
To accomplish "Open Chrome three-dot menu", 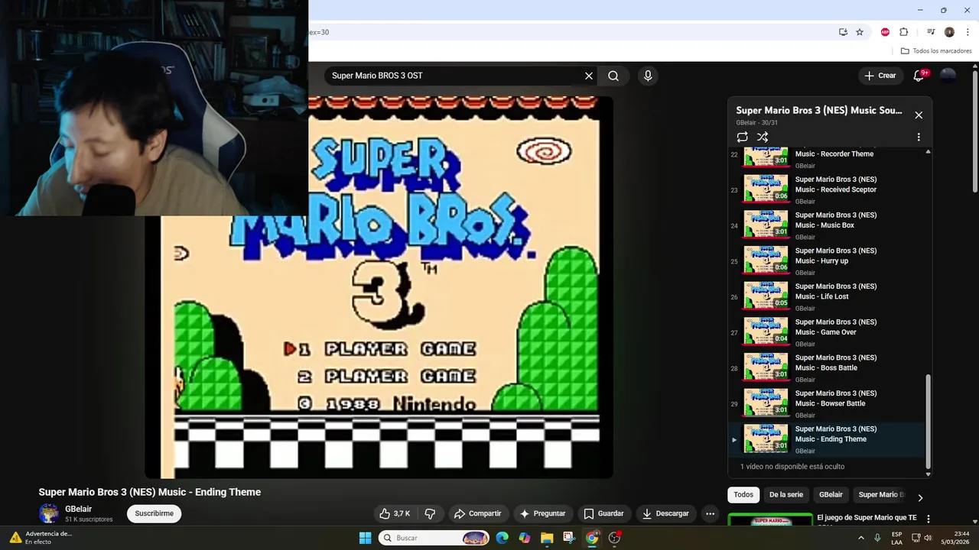I will pos(968,32).
